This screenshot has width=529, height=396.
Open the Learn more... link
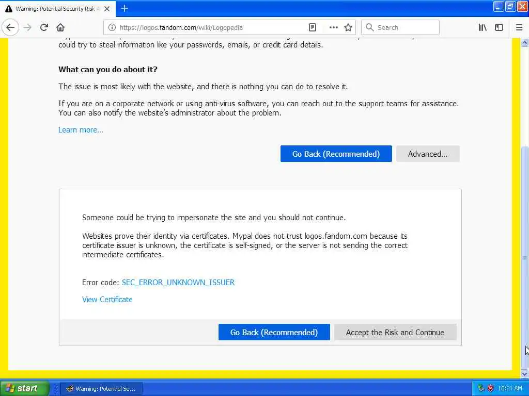[x=81, y=130]
